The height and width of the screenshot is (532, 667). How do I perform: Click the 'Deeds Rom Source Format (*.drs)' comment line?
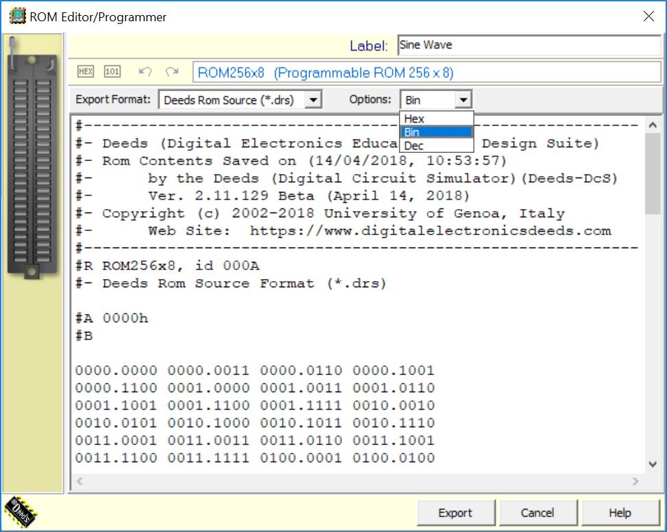pyautogui.click(x=230, y=283)
